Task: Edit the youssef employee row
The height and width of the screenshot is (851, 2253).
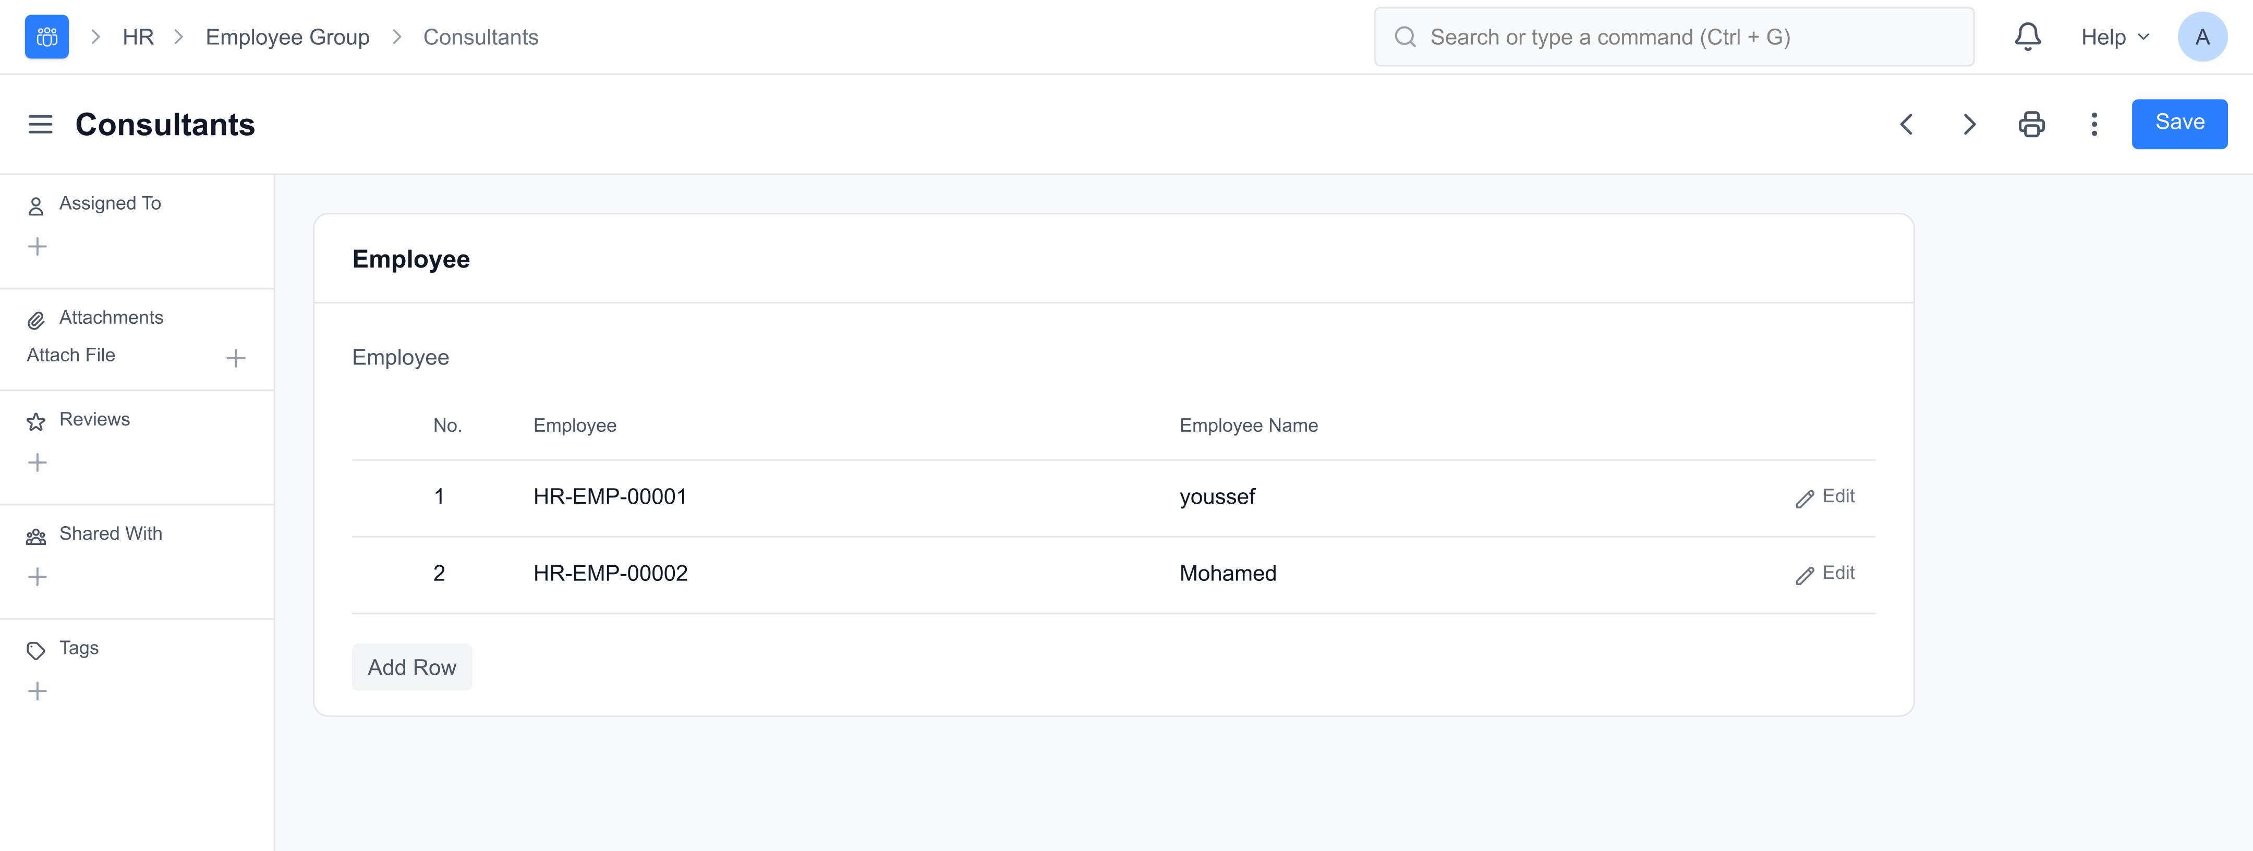Action: pyautogui.click(x=1825, y=497)
